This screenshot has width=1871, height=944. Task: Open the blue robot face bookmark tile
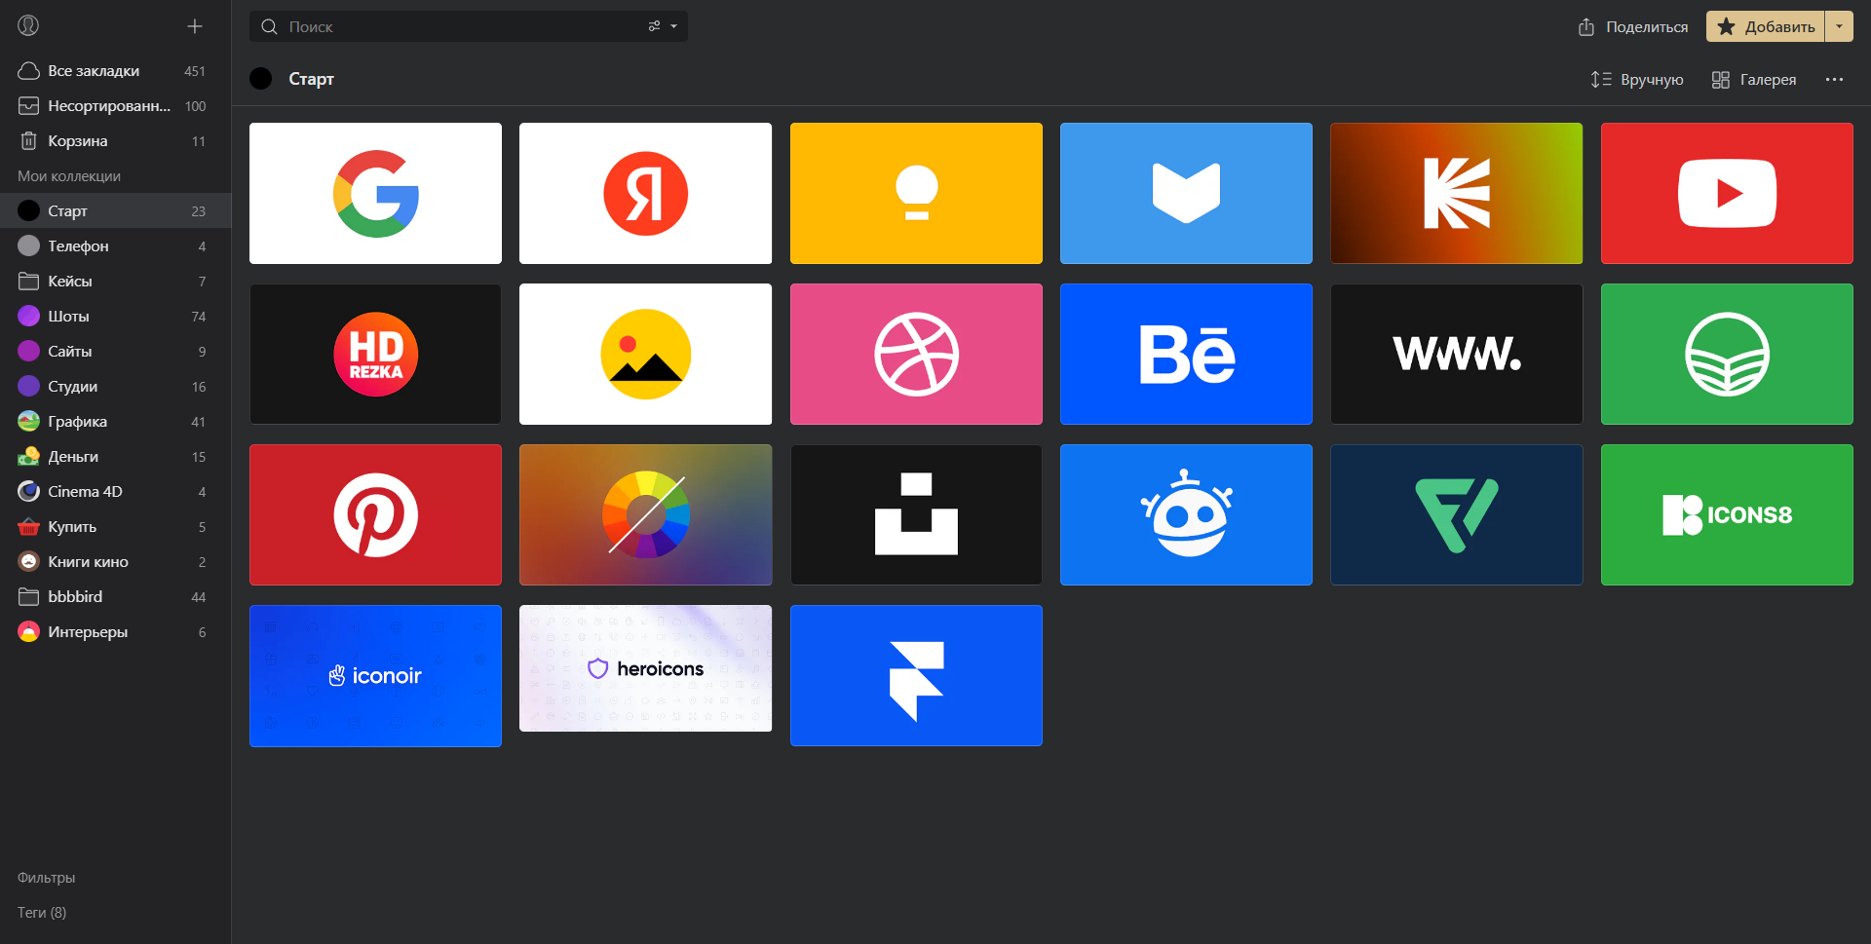[1186, 514]
